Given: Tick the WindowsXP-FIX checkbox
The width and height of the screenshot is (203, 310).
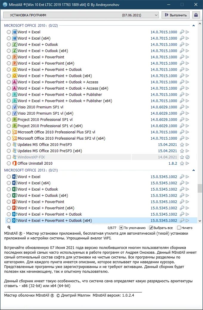Looking at the screenshot, I should point(9,157).
